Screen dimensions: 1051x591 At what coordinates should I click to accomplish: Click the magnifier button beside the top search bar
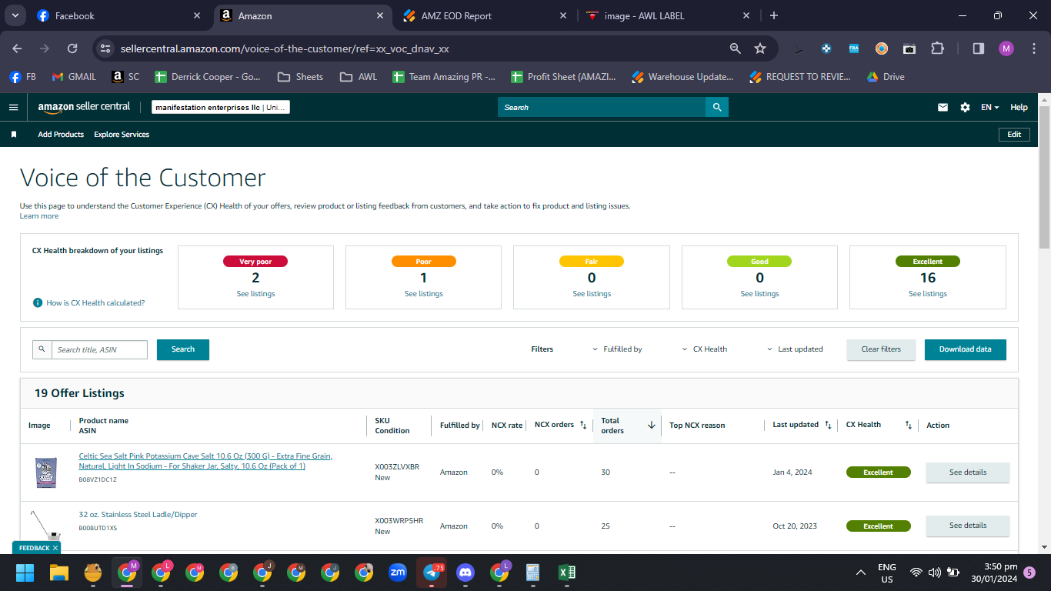click(717, 107)
